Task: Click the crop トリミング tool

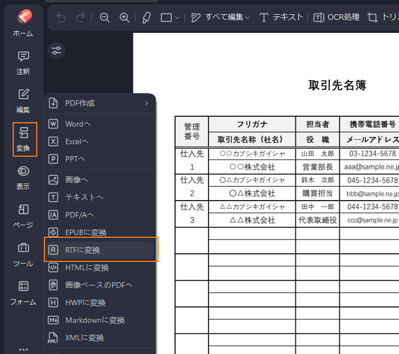Action: [383, 18]
